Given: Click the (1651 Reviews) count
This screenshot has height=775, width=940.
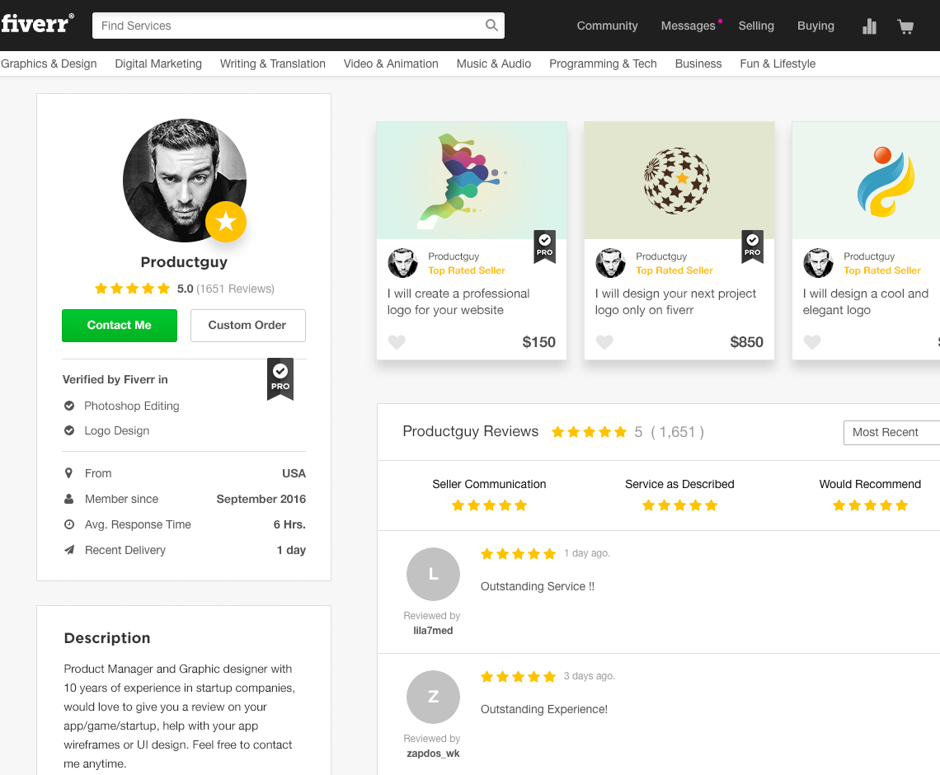Looking at the screenshot, I should [x=235, y=289].
